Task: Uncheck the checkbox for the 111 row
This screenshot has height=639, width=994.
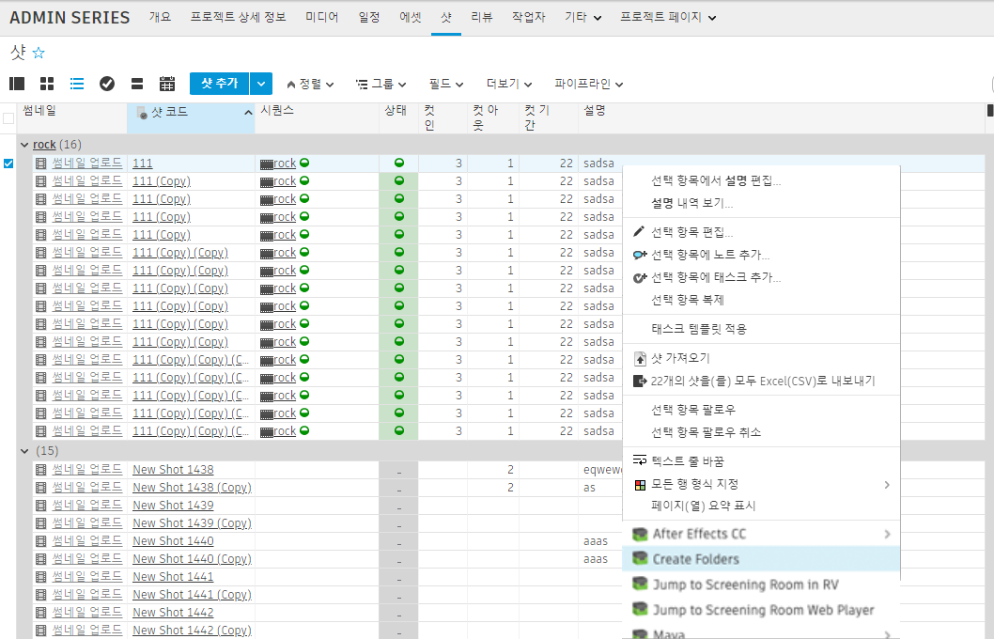Action: coord(8,164)
